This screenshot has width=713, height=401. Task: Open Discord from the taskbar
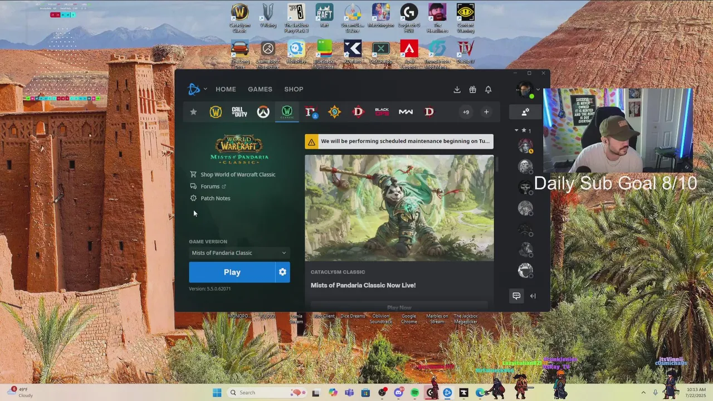pyautogui.click(x=398, y=393)
